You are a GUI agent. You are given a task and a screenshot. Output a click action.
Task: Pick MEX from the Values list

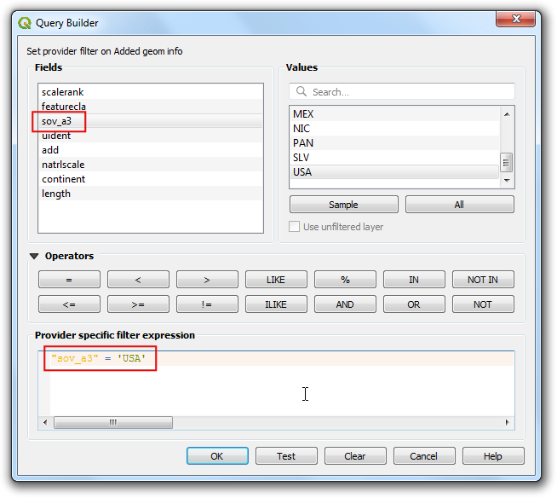(303, 114)
